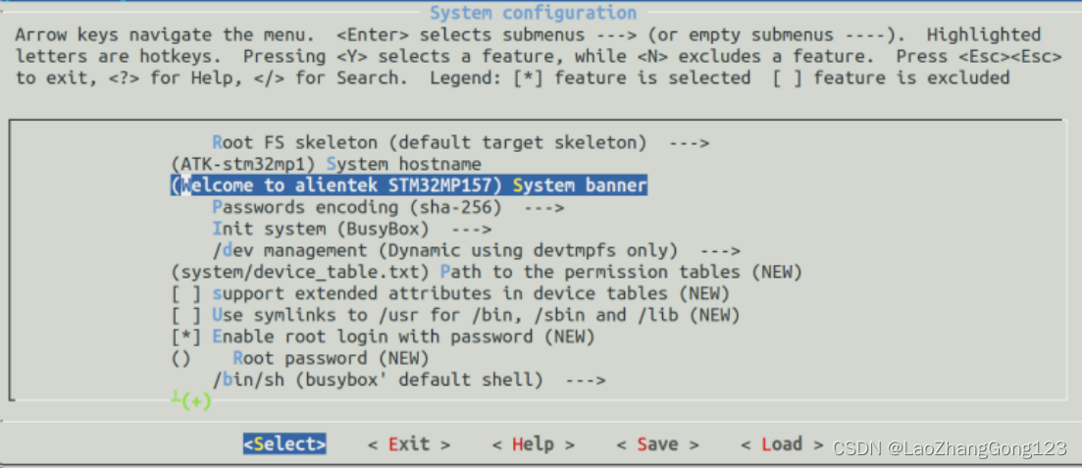
Task: Toggle Enable root login with password
Action: click(383, 337)
